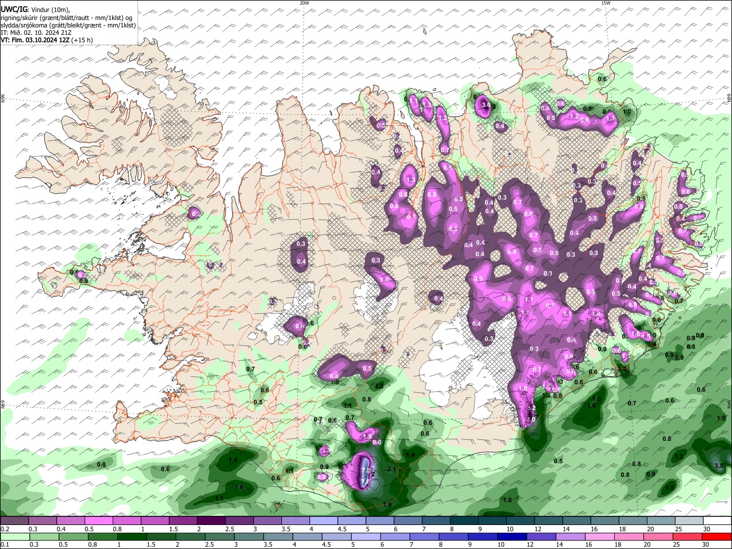Click the 'VT: Fim. 03.10.2024 12Z (+15 h)' line
This screenshot has height=549, width=732.
tap(46, 40)
